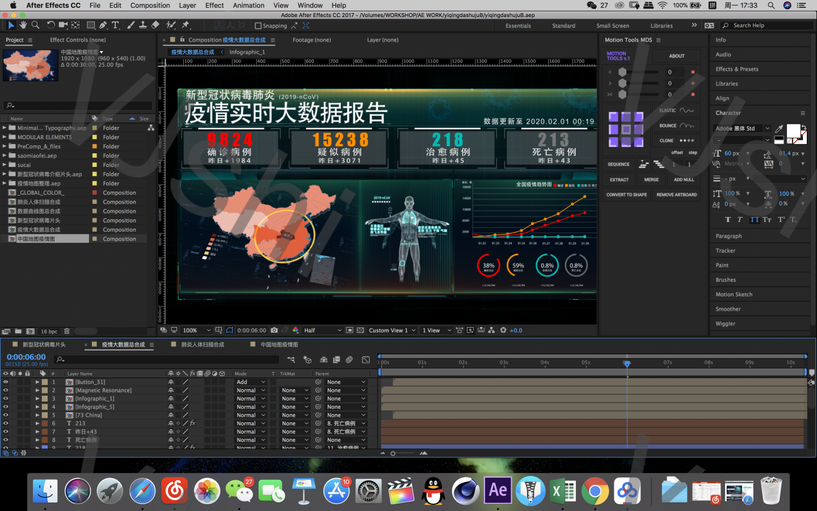817x511 pixels.
Task: Click the white fill color swatch
Action: (793, 131)
